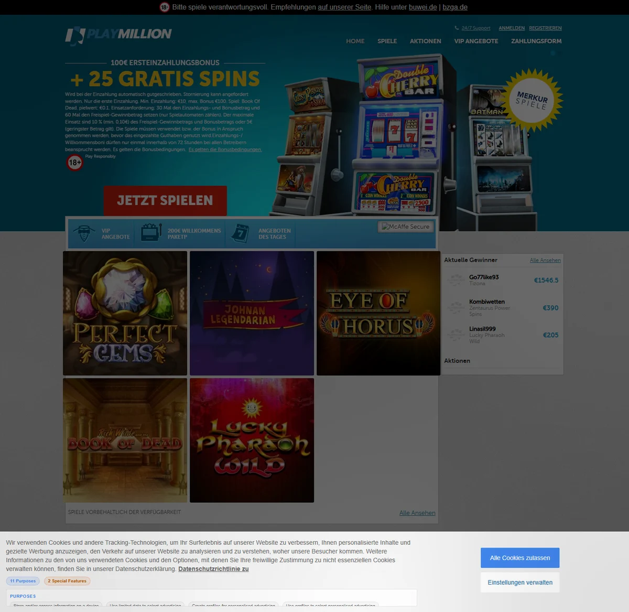629x612 pixels.
Task: Click the Angeboten des Tages calendar icon
Action: pos(241,233)
